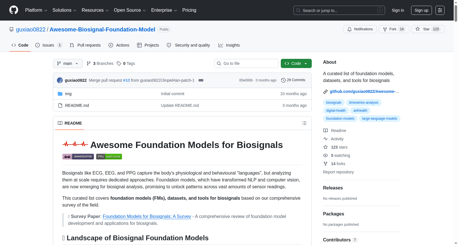View 14 forks link
Screen dimensions: 458x246
tap(334, 164)
